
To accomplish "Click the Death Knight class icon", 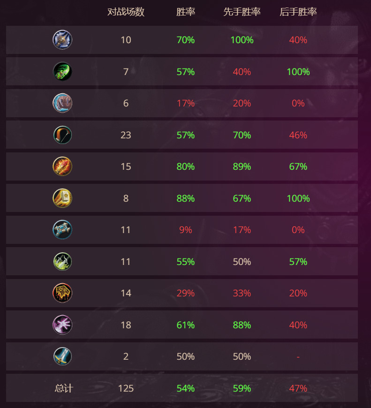I will click(x=62, y=40).
